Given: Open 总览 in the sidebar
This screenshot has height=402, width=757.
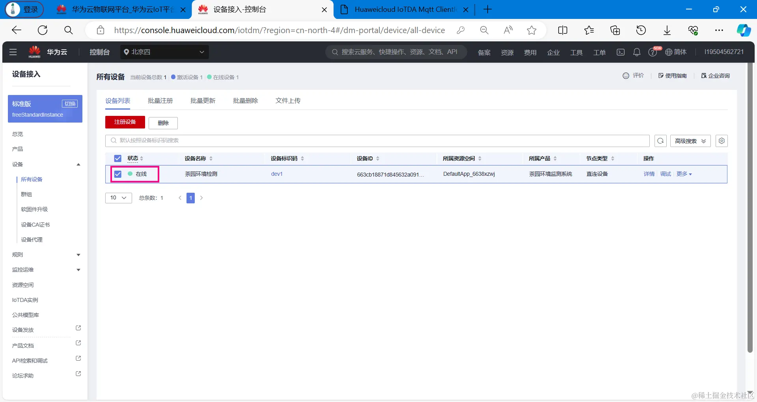Looking at the screenshot, I should tap(18, 134).
